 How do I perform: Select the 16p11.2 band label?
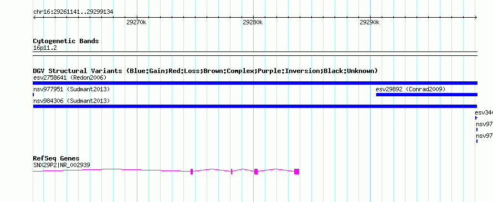coord(45,48)
